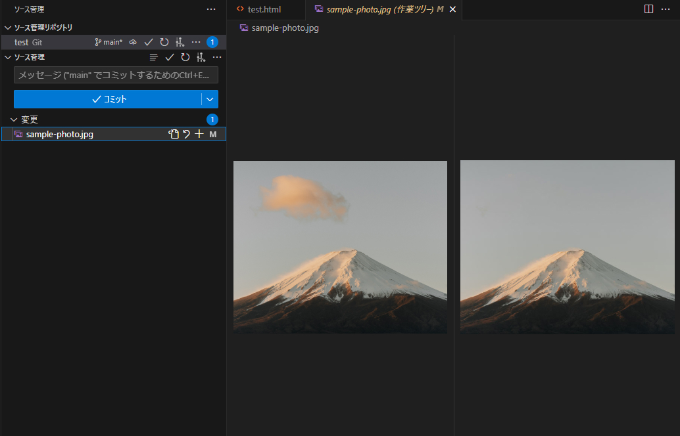Split the editor with the layout icon
Viewport: 680px width, 436px height.
[x=649, y=9]
